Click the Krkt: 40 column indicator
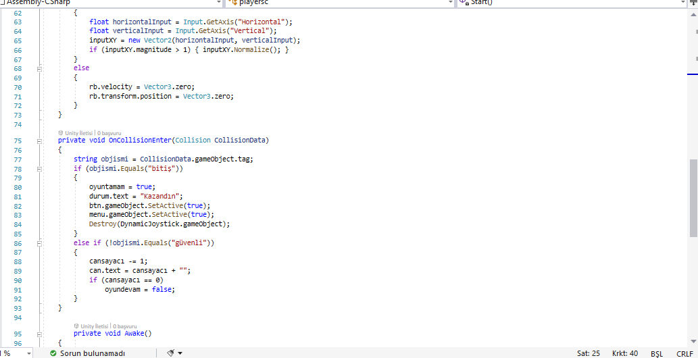Image resolution: width=698 pixels, height=358 pixels. (x=624, y=353)
